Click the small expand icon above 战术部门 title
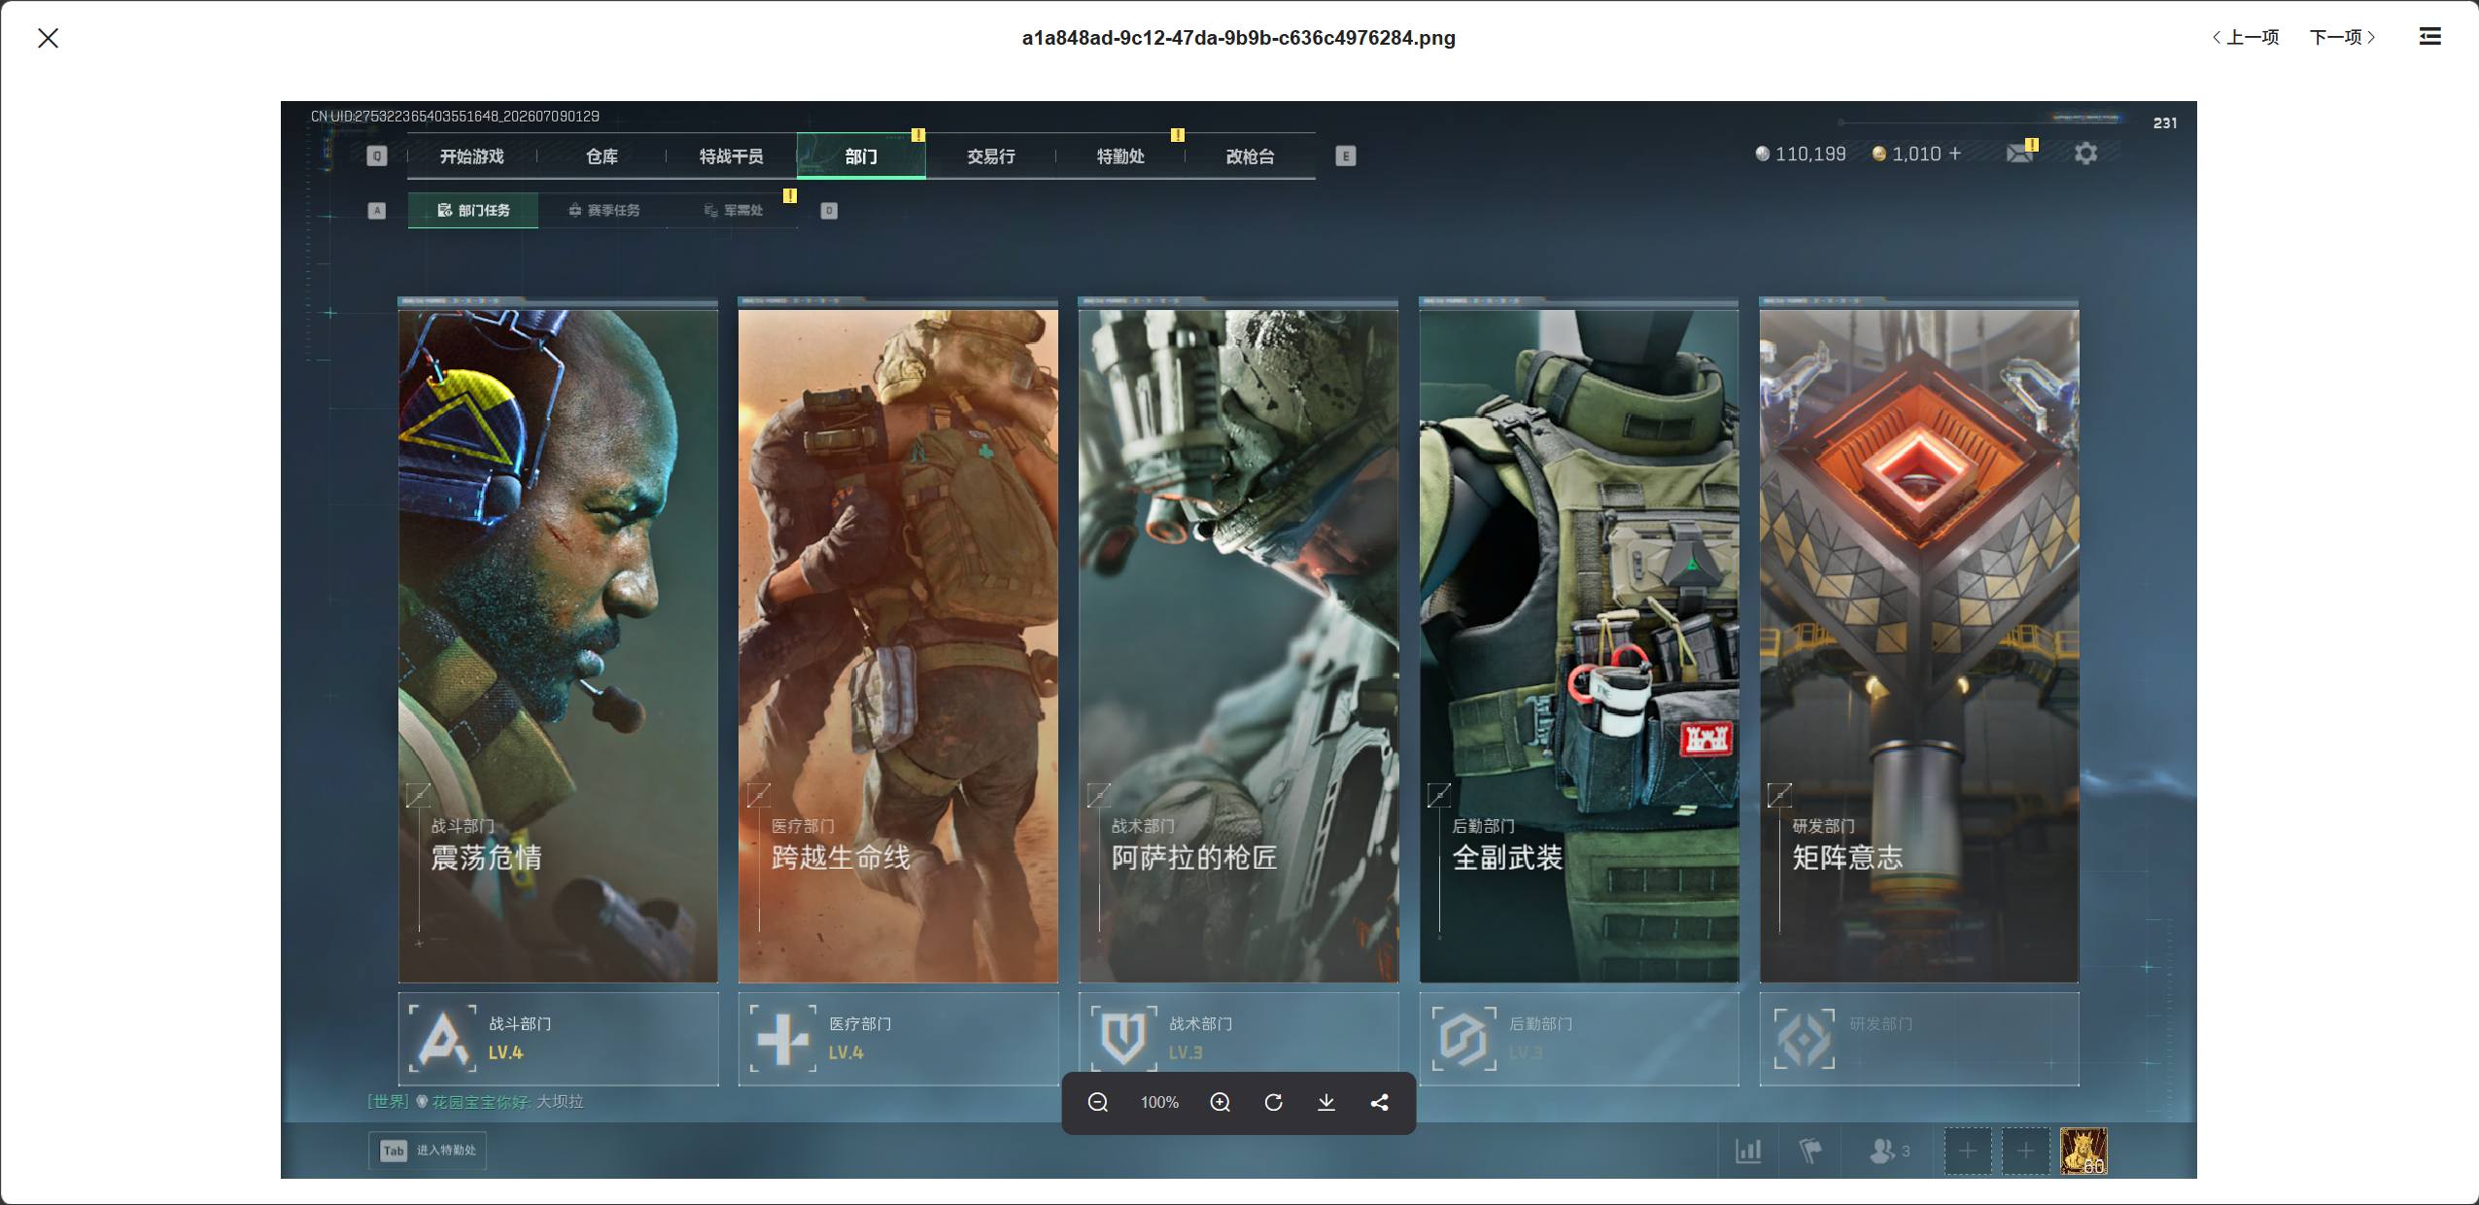Image resolution: width=2479 pixels, height=1205 pixels. [x=1099, y=796]
